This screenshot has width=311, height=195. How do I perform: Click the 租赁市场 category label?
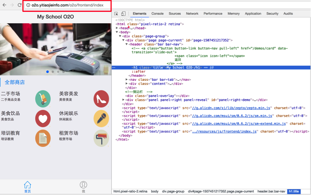pos(69,133)
